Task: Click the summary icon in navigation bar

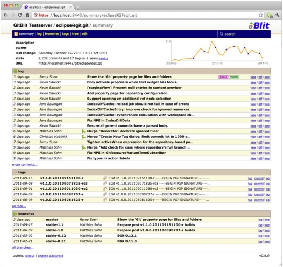Action: tap(16, 34)
